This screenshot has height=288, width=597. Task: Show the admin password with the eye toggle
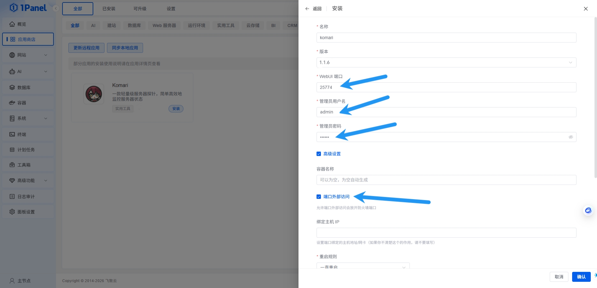571,137
